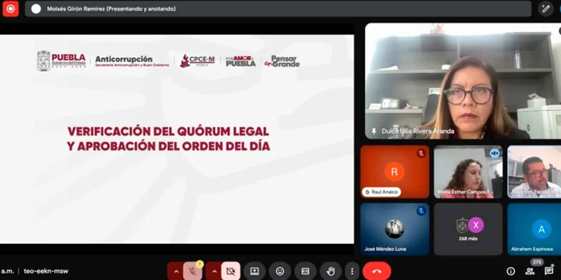Screen dimensions: 561x280
Task: Expand camera video settings arrow
Action: tap(214, 271)
